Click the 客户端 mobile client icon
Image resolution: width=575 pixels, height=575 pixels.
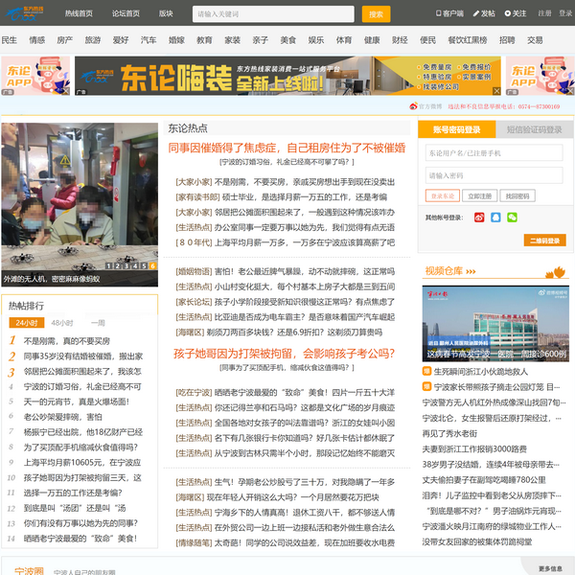pos(438,14)
